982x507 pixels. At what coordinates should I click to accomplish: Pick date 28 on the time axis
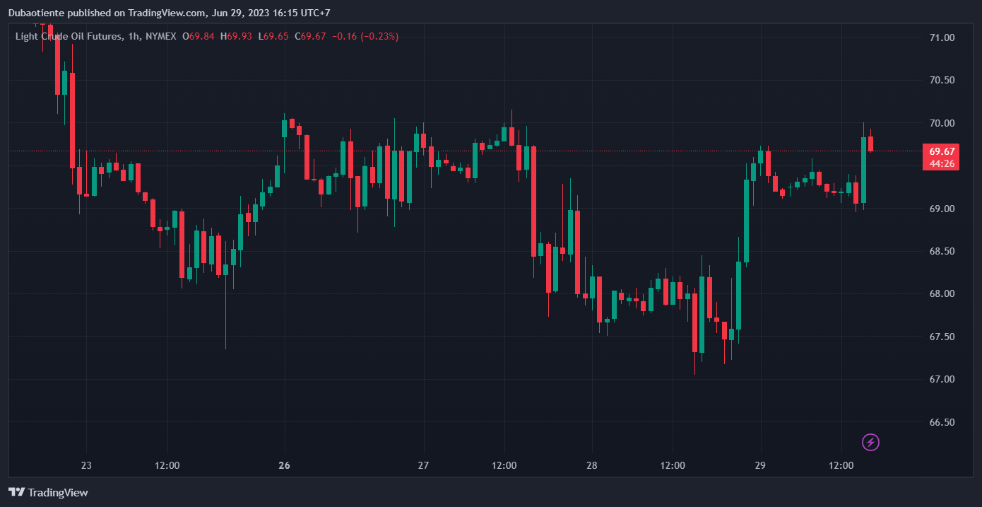click(x=592, y=465)
